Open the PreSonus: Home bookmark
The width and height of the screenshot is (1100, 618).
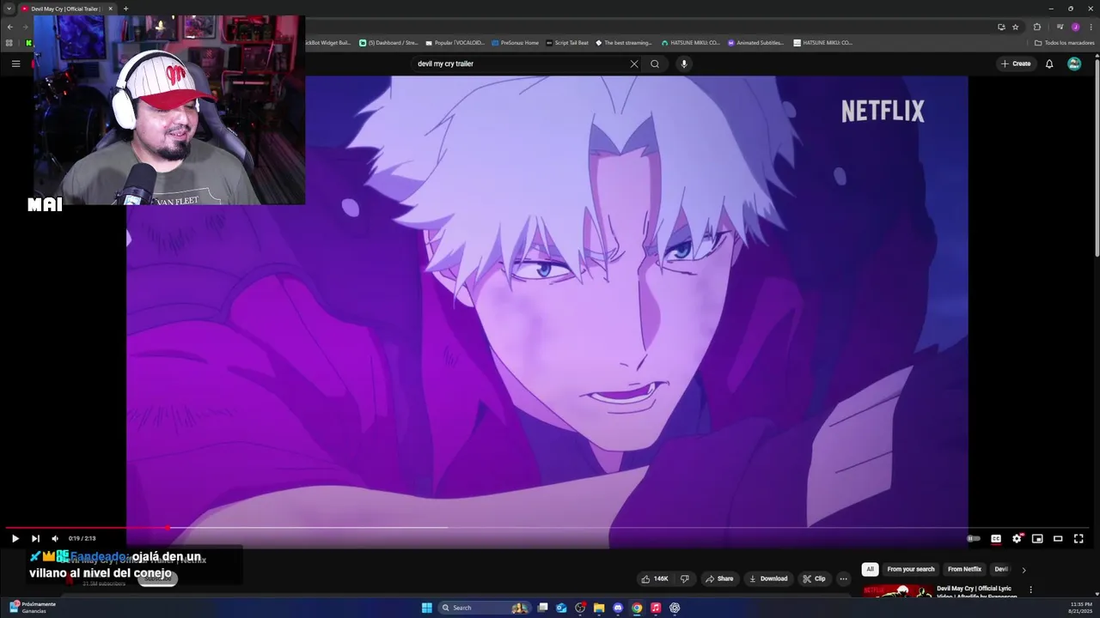(x=516, y=43)
